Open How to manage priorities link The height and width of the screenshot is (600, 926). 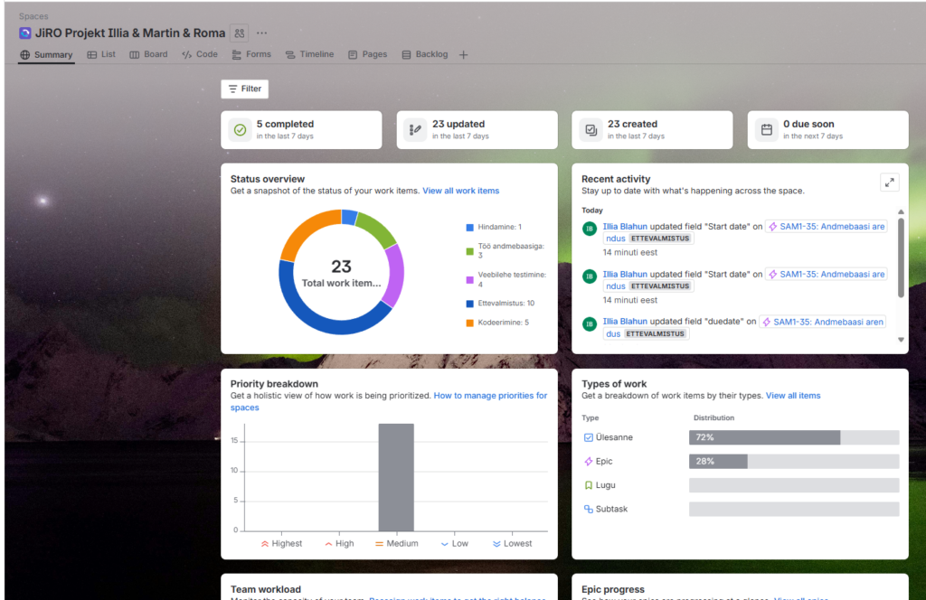(490, 396)
